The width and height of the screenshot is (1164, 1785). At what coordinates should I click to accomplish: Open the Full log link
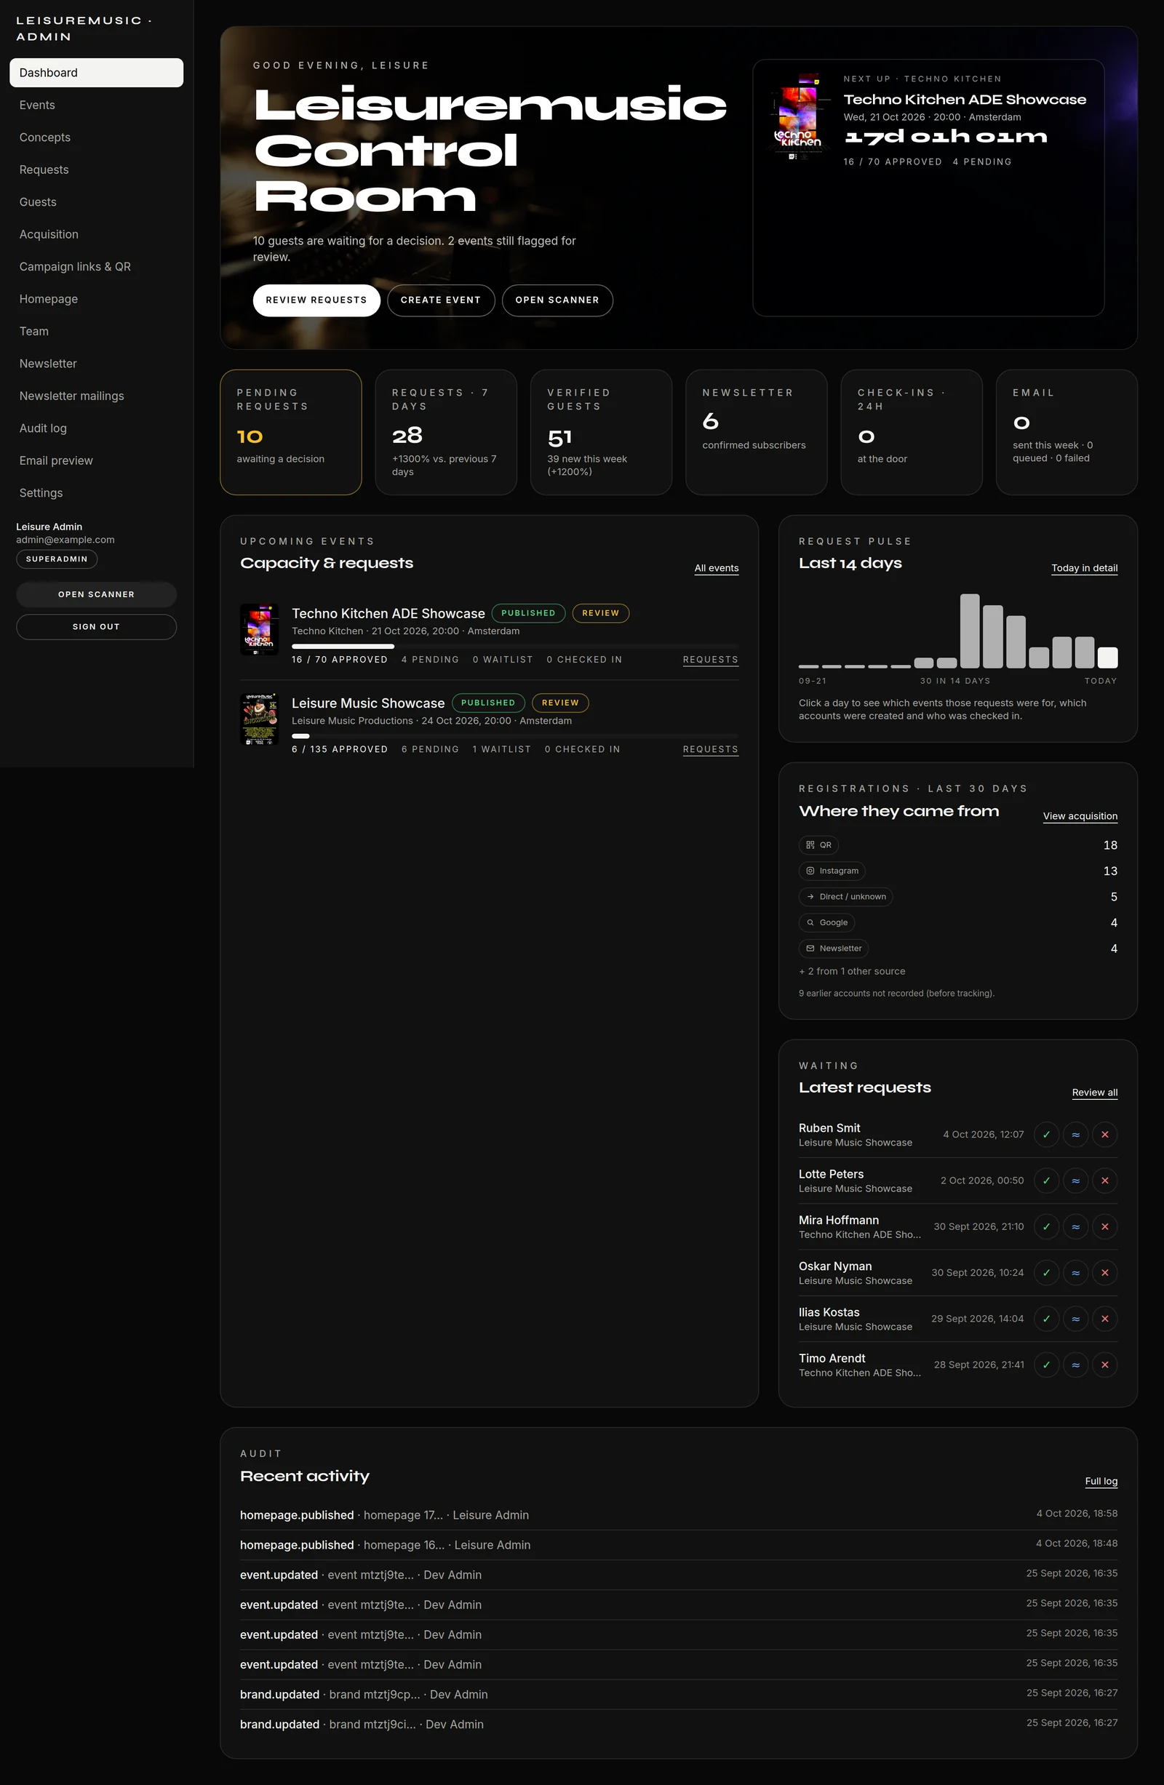coord(1101,1481)
